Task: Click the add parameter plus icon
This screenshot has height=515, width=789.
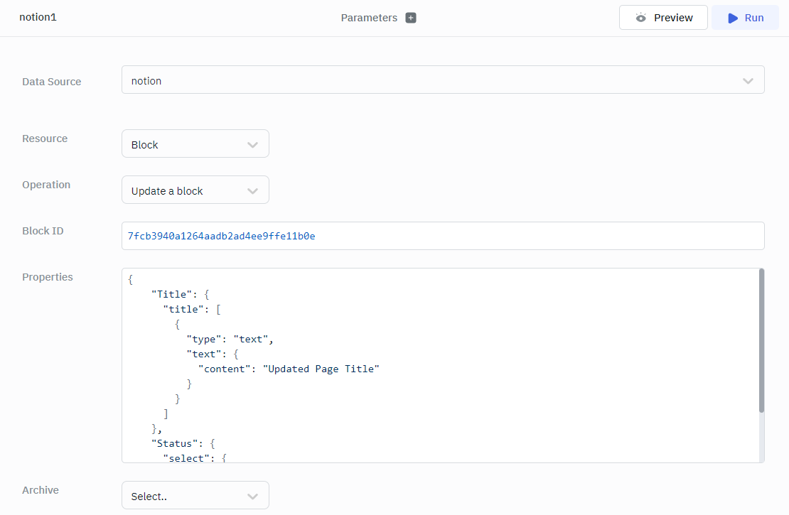Action: 411,18
